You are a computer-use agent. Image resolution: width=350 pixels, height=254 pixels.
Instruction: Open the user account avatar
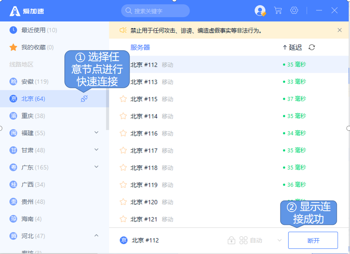260,11
